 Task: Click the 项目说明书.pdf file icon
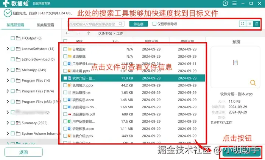point(69,114)
